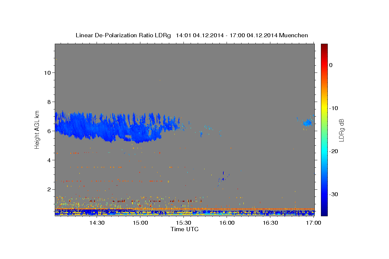Click the '17:00' time axis label
The image size is (389, 259).
(x=314, y=223)
